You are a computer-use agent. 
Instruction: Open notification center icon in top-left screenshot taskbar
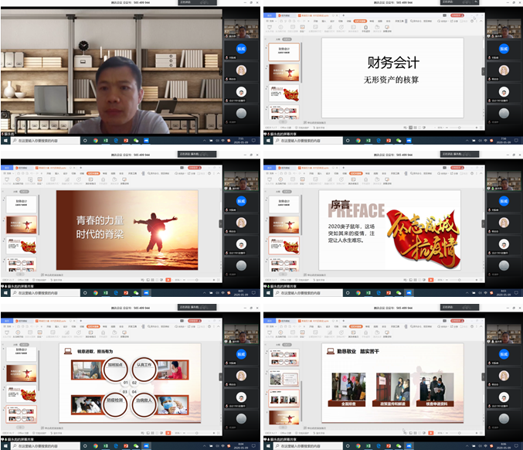tap(256, 141)
